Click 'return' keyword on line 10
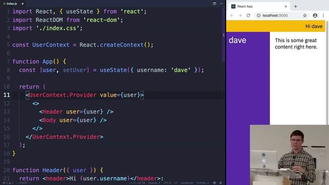The width and height of the screenshot is (329, 185). [x=29, y=87]
